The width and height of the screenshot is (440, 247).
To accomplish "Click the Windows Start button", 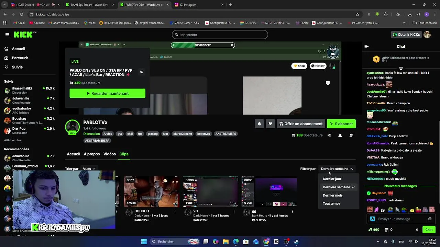I will (x=144, y=242).
